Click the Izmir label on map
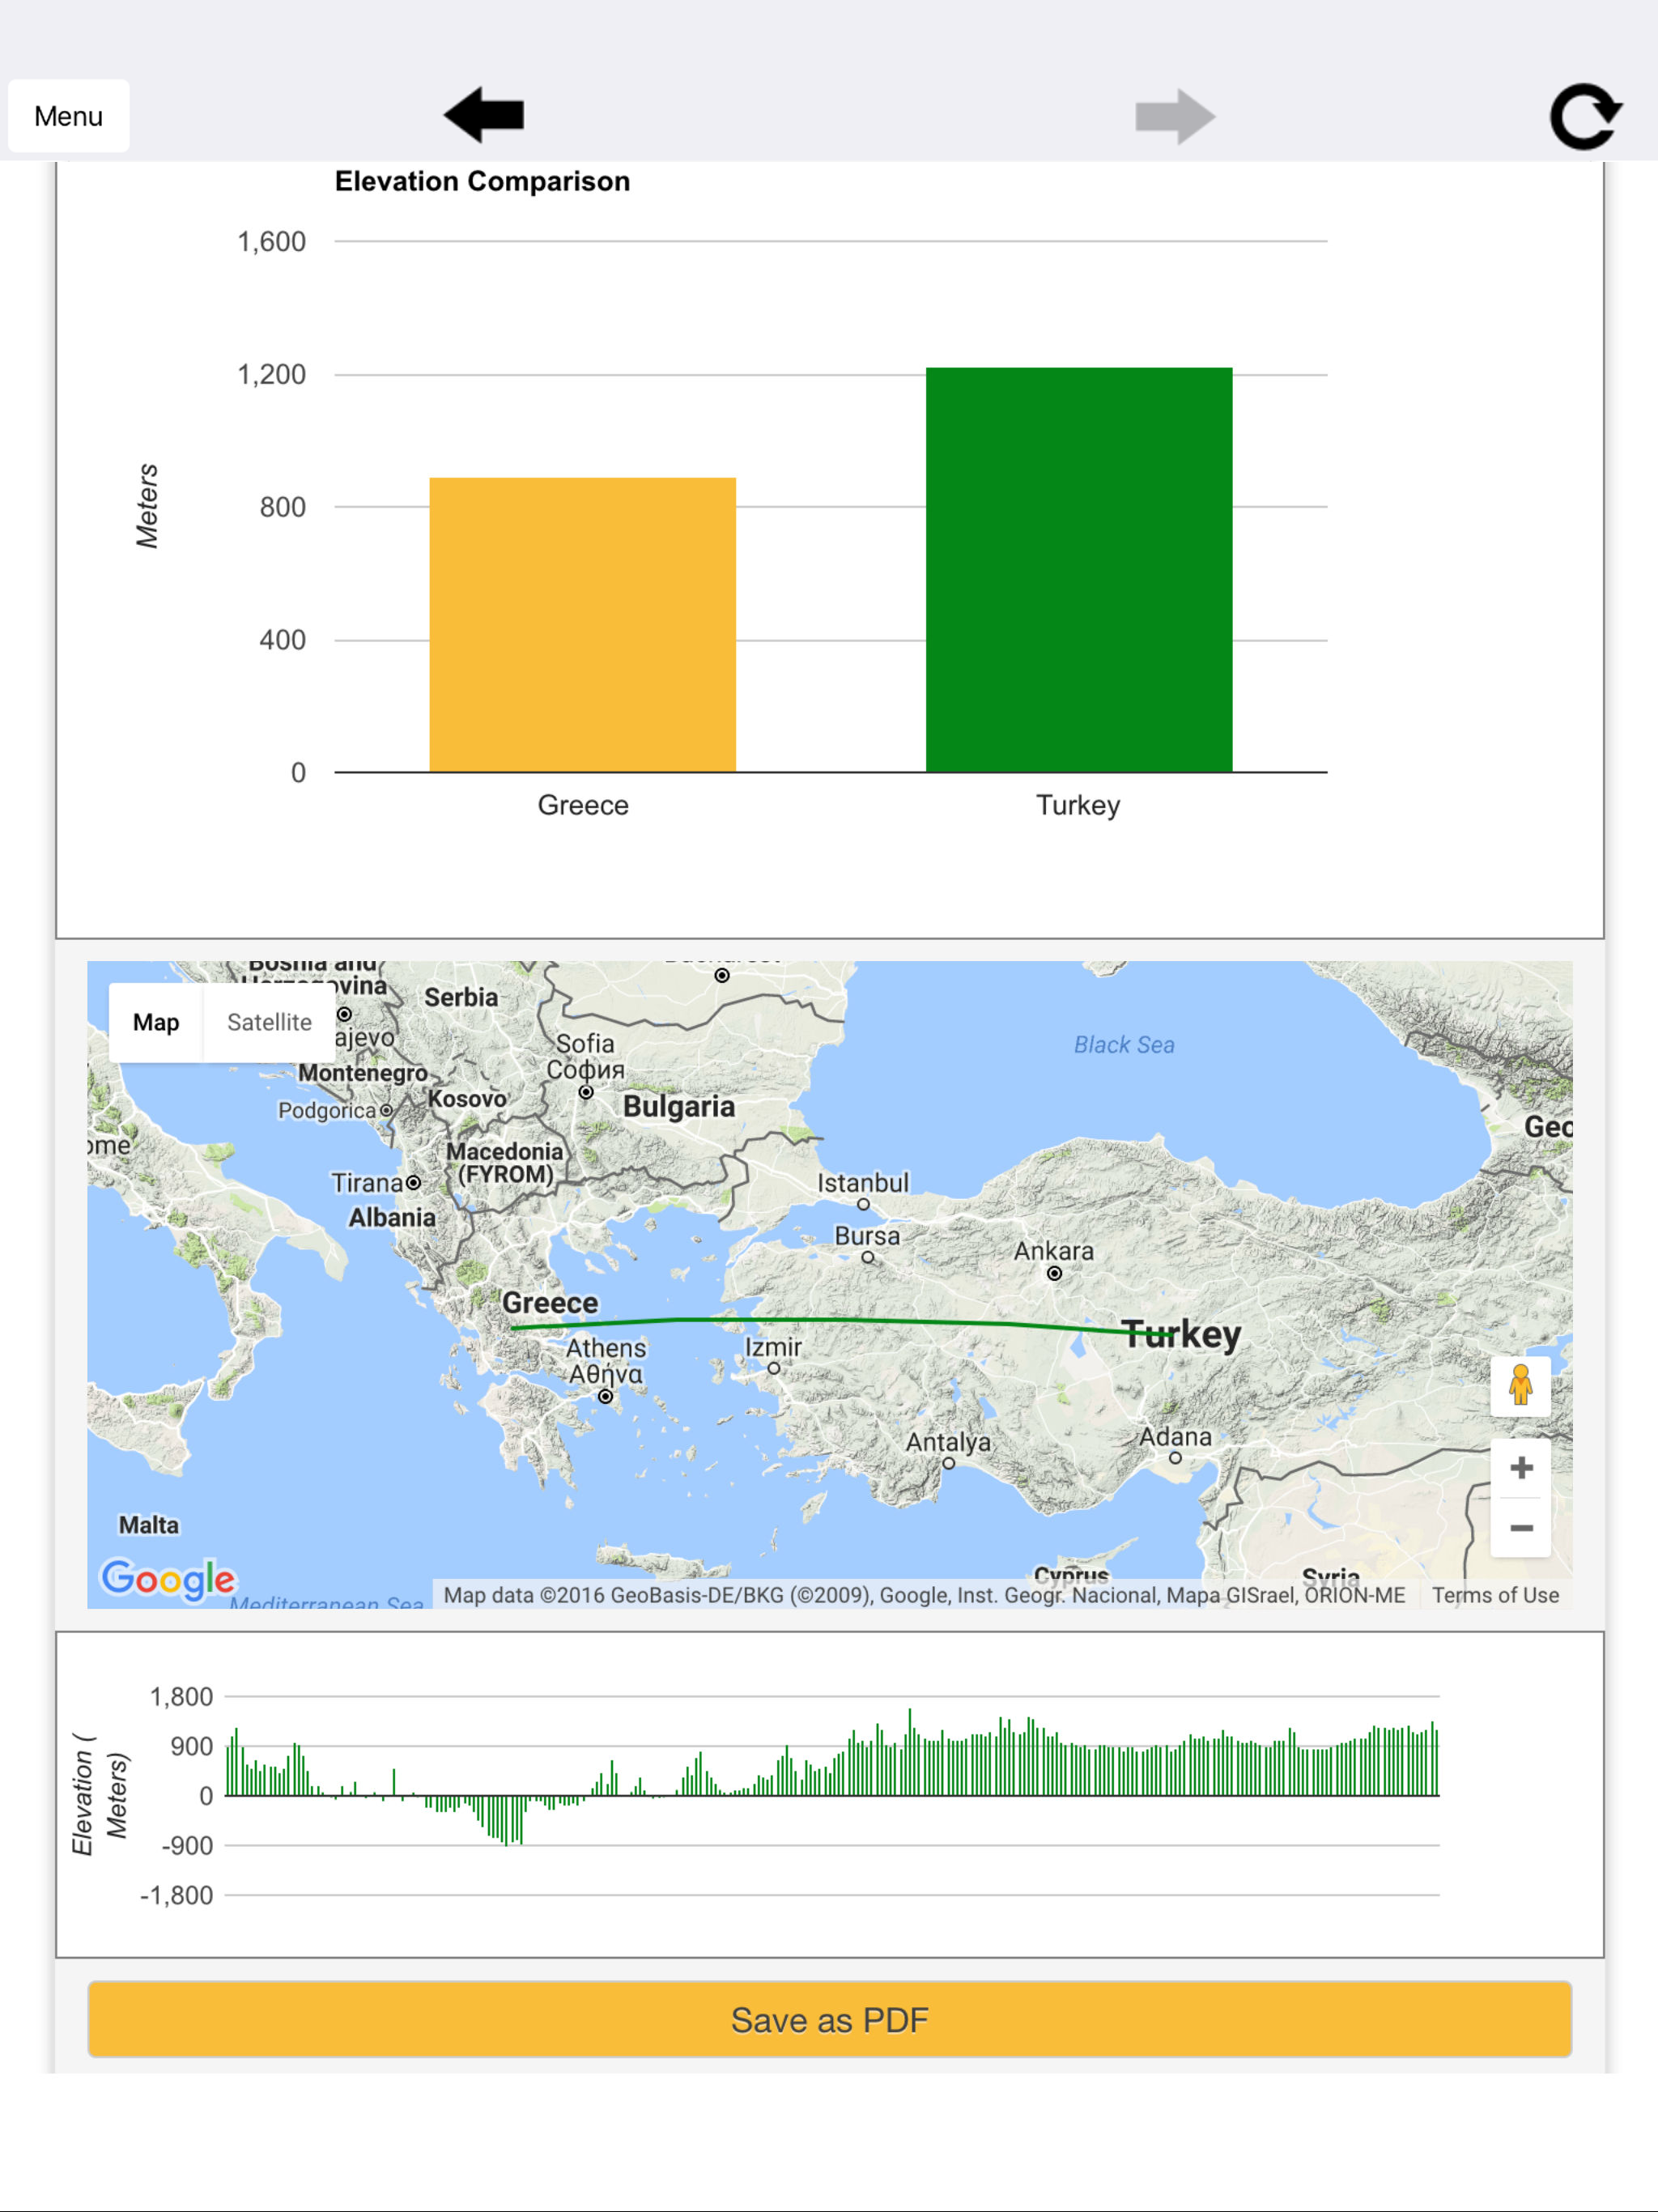Image resolution: width=1658 pixels, height=2212 pixels. pos(773,1347)
